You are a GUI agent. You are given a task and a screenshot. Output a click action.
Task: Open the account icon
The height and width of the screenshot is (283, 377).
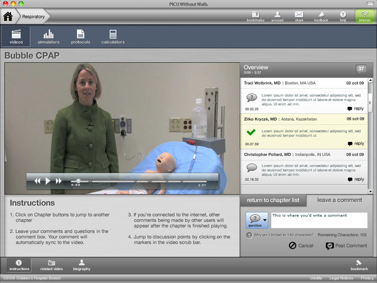tap(277, 17)
